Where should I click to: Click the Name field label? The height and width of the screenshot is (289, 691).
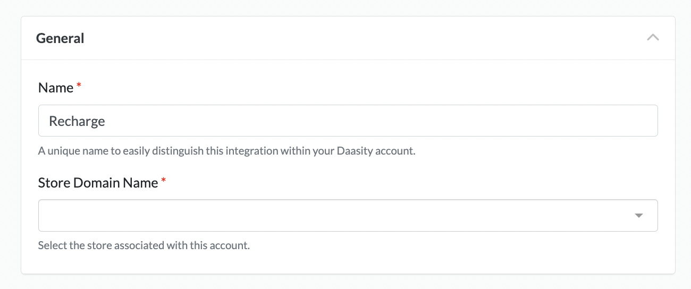pos(56,88)
